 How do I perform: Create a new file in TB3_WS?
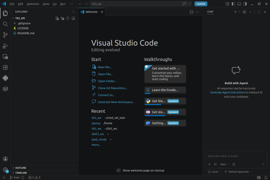pyautogui.click(x=57, y=18)
